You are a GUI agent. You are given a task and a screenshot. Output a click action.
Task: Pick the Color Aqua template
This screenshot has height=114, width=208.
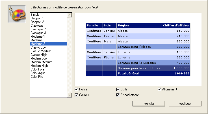click(38, 73)
